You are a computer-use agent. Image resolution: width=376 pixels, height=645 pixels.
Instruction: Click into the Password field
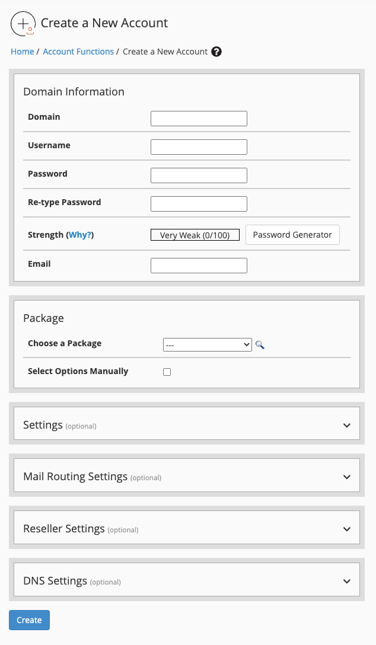[x=199, y=175]
